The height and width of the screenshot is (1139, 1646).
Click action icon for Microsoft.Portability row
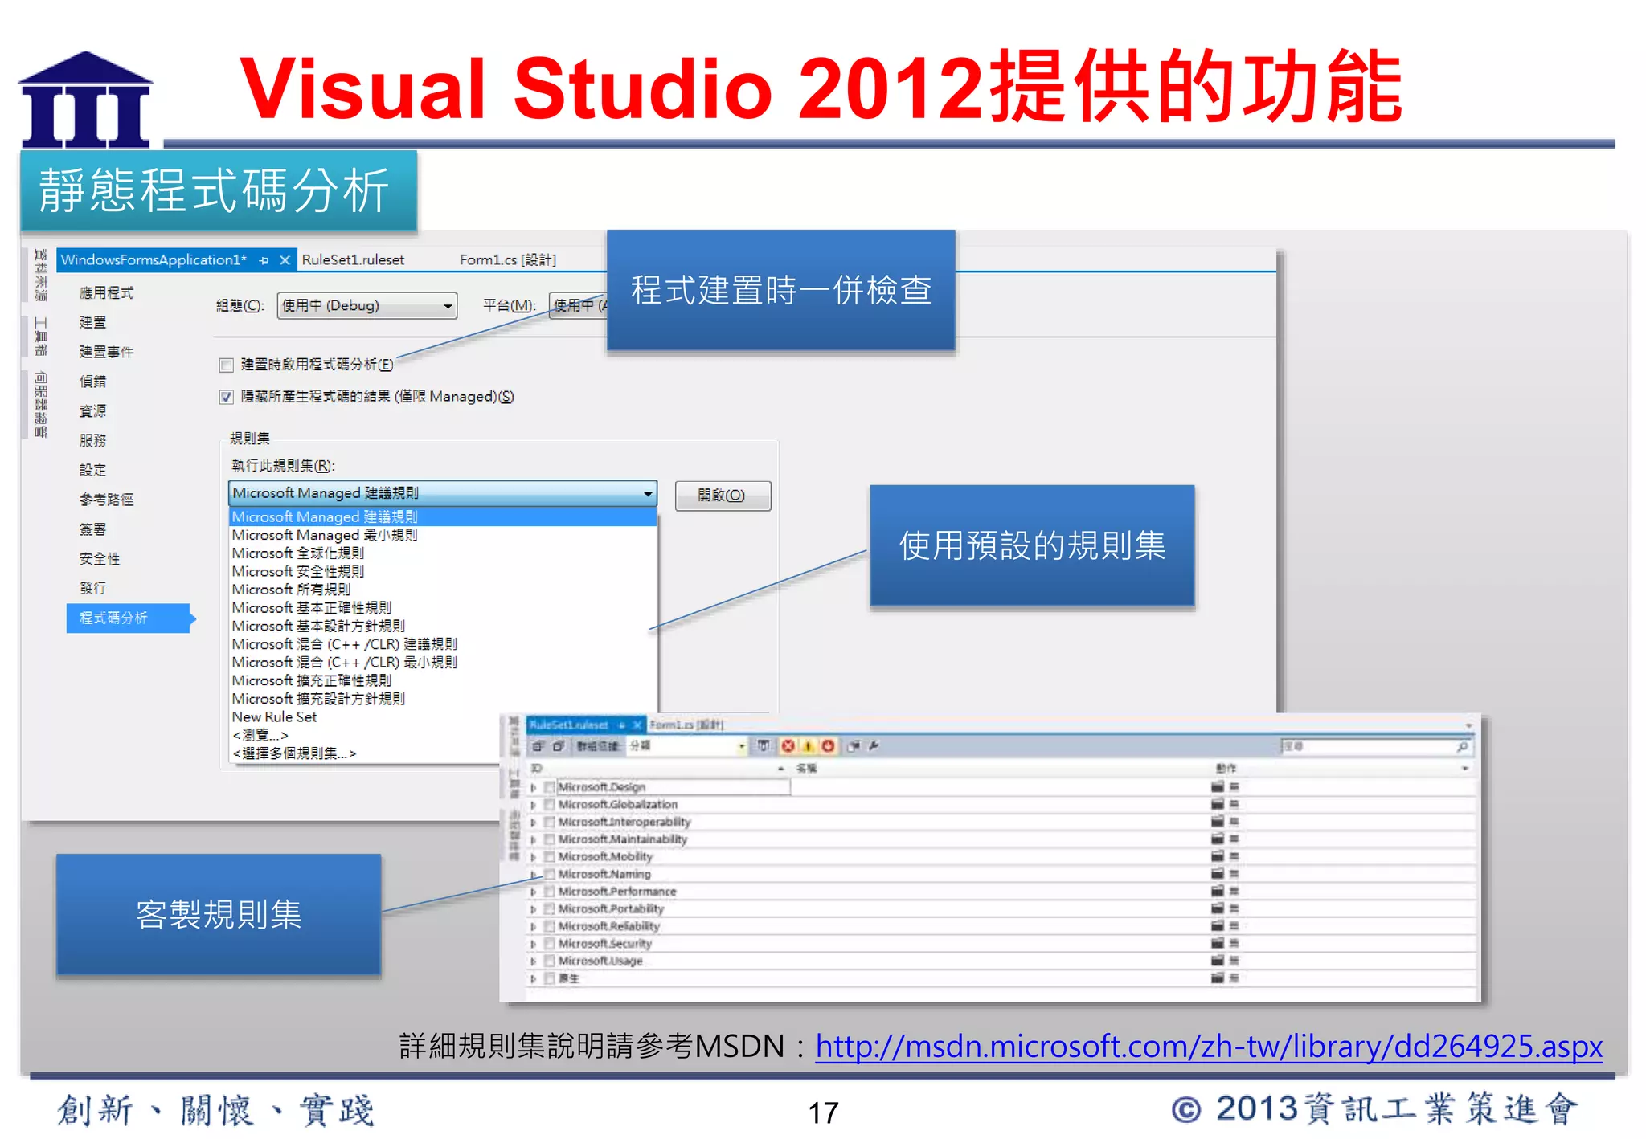(1218, 908)
